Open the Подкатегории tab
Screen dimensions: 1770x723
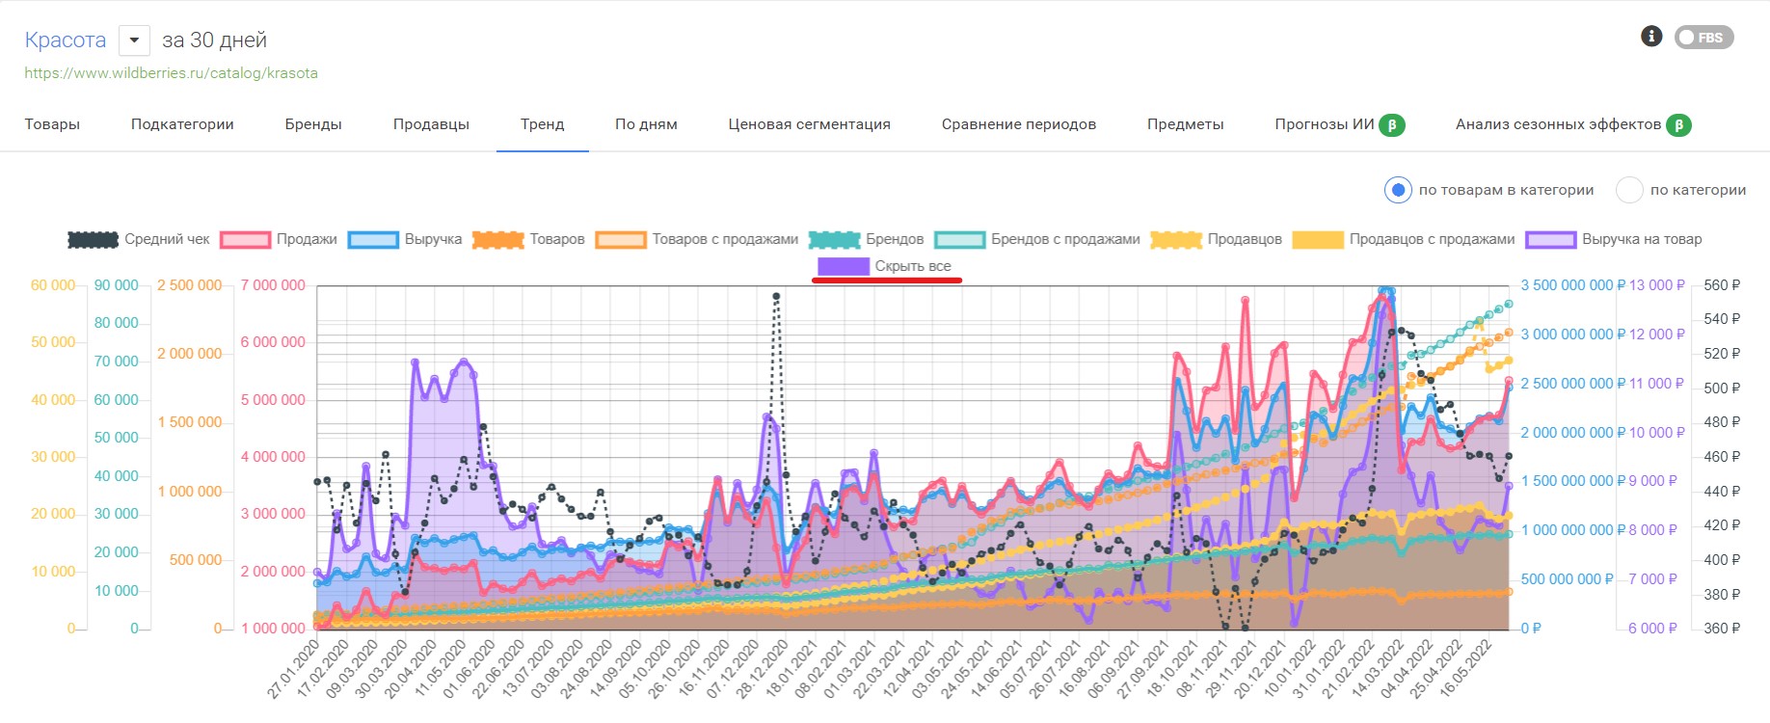pyautogui.click(x=182, y=124)
